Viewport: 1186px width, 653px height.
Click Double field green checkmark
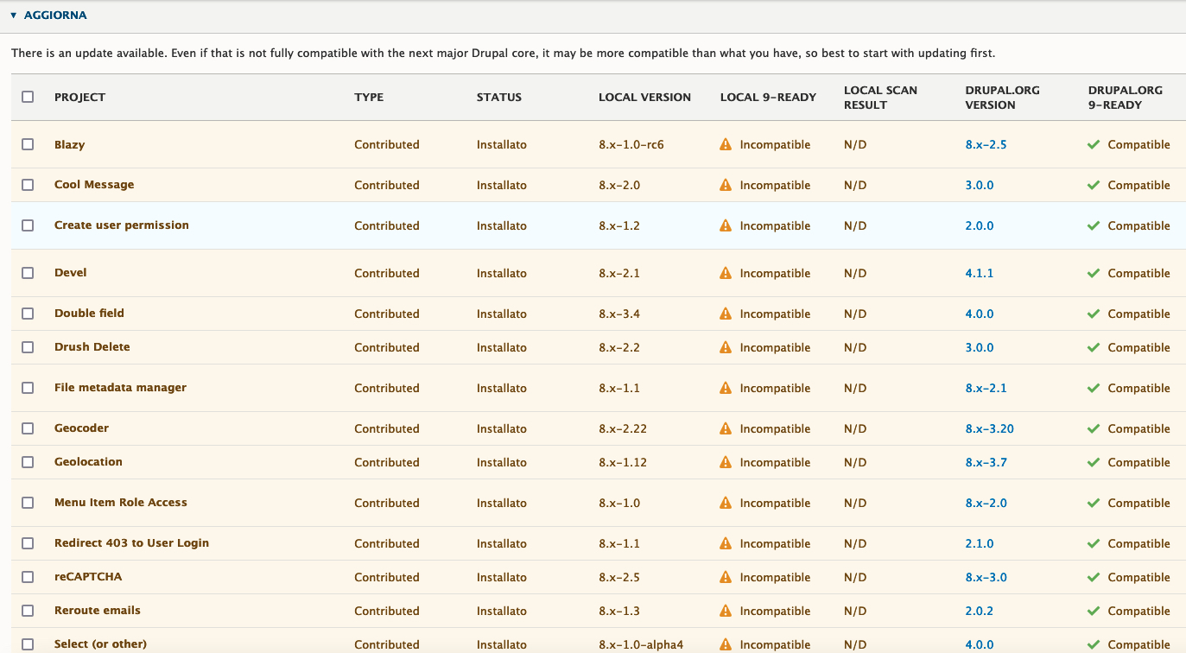click(1094, 314)
